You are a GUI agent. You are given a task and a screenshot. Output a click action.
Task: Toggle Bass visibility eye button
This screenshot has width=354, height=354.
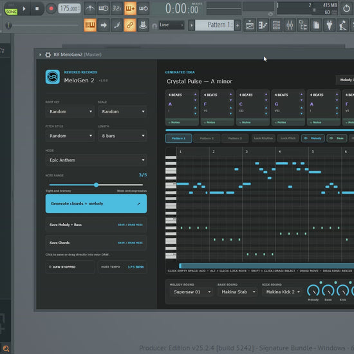coord(337,138)
